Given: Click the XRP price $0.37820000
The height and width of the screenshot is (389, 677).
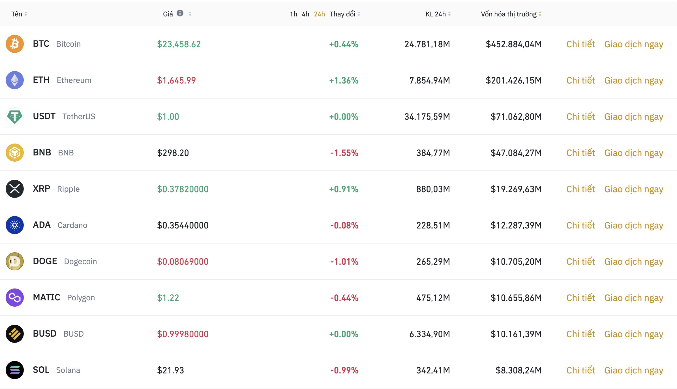Looking at the screenshot, I should [183, 189].
